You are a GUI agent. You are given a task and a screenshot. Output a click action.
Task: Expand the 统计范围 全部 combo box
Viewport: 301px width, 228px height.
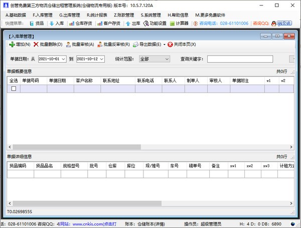[155, 59]
